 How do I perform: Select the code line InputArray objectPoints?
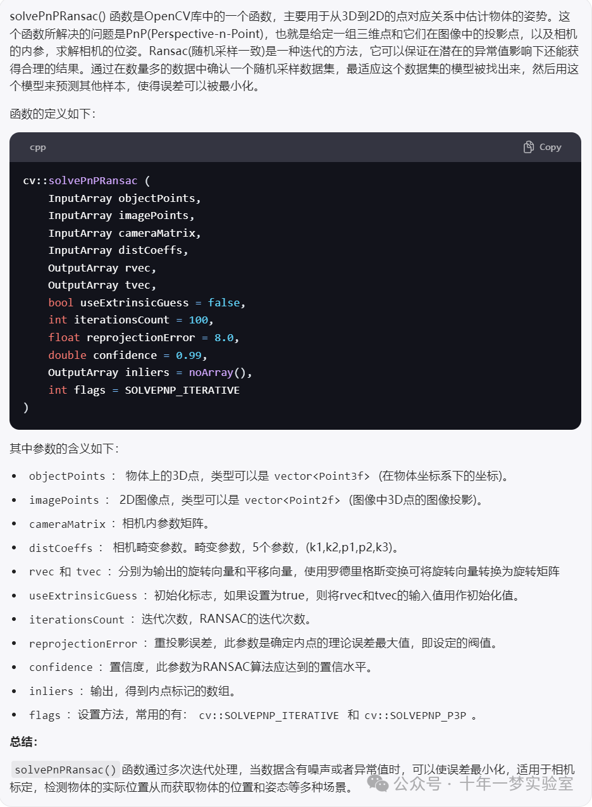pos(125,198)
